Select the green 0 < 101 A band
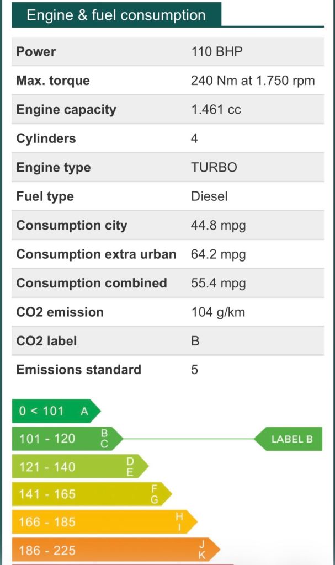This screenshot has width=335, height=565. 56,411
